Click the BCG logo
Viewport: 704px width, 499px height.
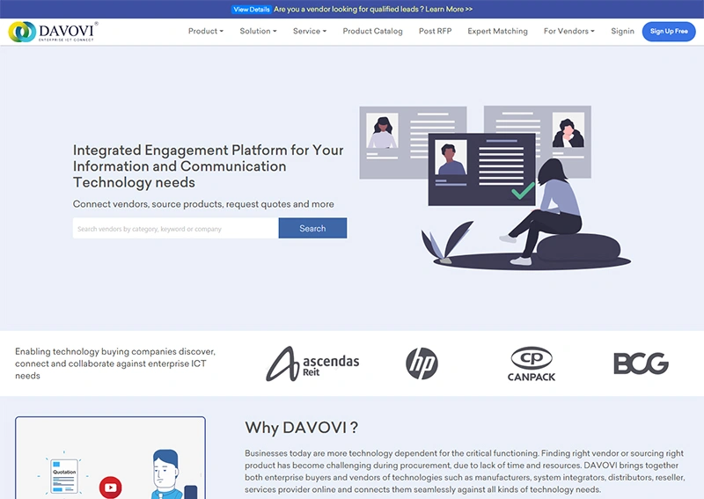[x=641, y=363]
